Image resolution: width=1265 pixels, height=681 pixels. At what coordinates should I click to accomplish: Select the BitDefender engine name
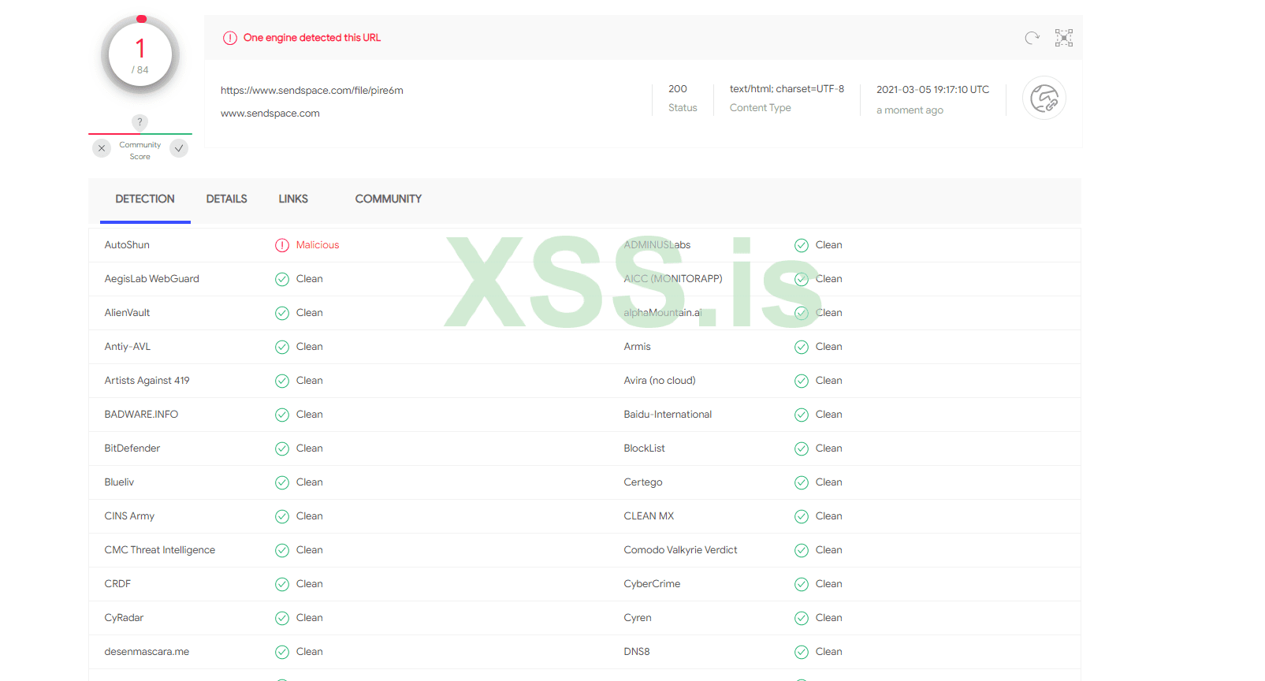pos(132,448)
